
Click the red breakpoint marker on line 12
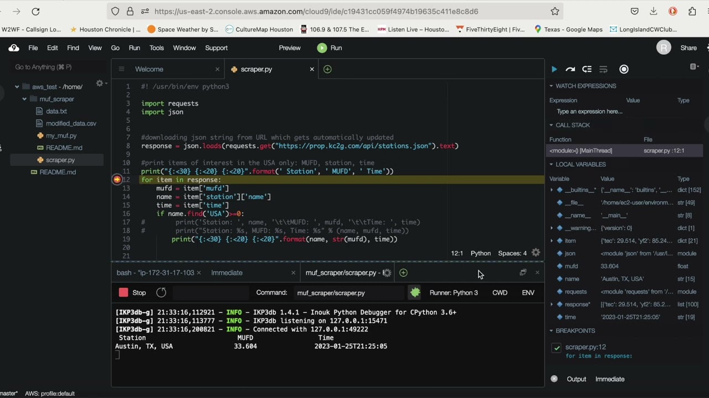pos(117,179)
